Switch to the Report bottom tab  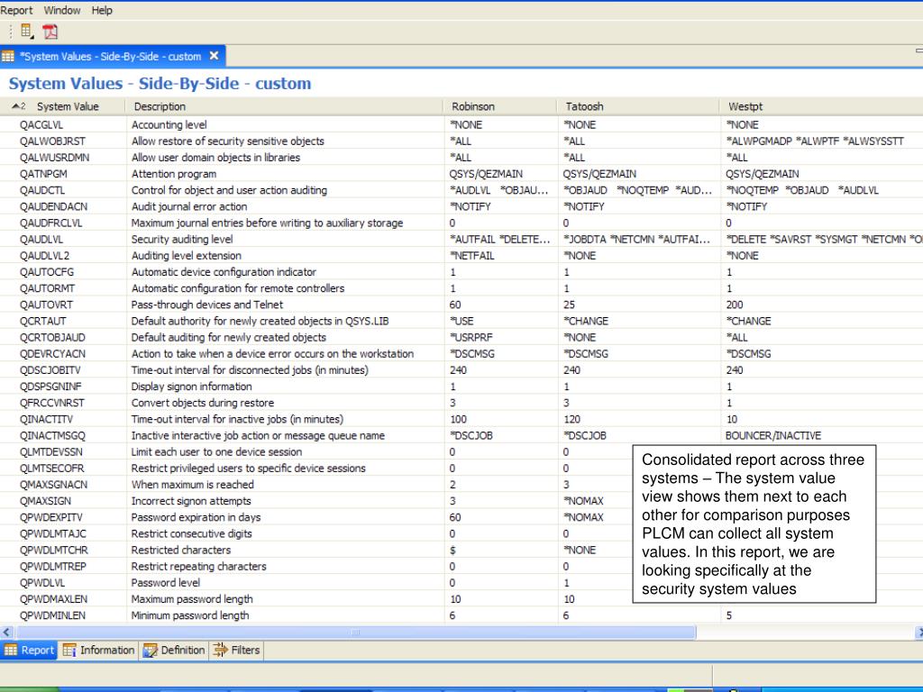30,651
